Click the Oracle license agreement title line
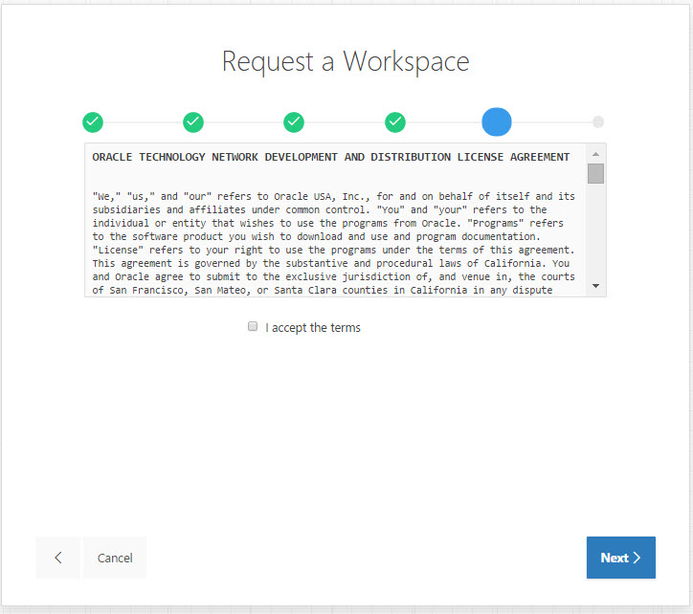Viewport: 693px width, 614px height. pyautogui.click(x=331, y=157)
